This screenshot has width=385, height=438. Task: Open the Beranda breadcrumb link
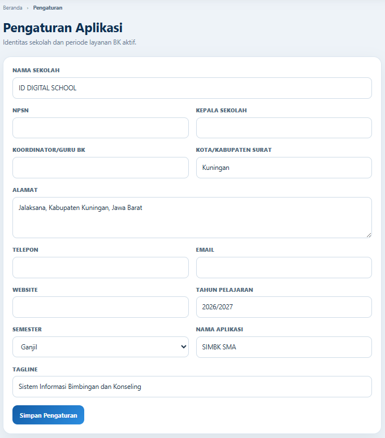[x=12, y=8]
